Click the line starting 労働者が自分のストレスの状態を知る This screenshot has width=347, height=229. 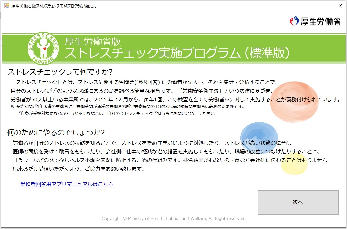pos(152,143)
